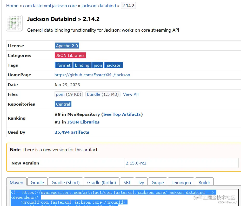Select the binding tag
Image resolution: width=241 pixels, height=206 pixels.
pos(82,65)
